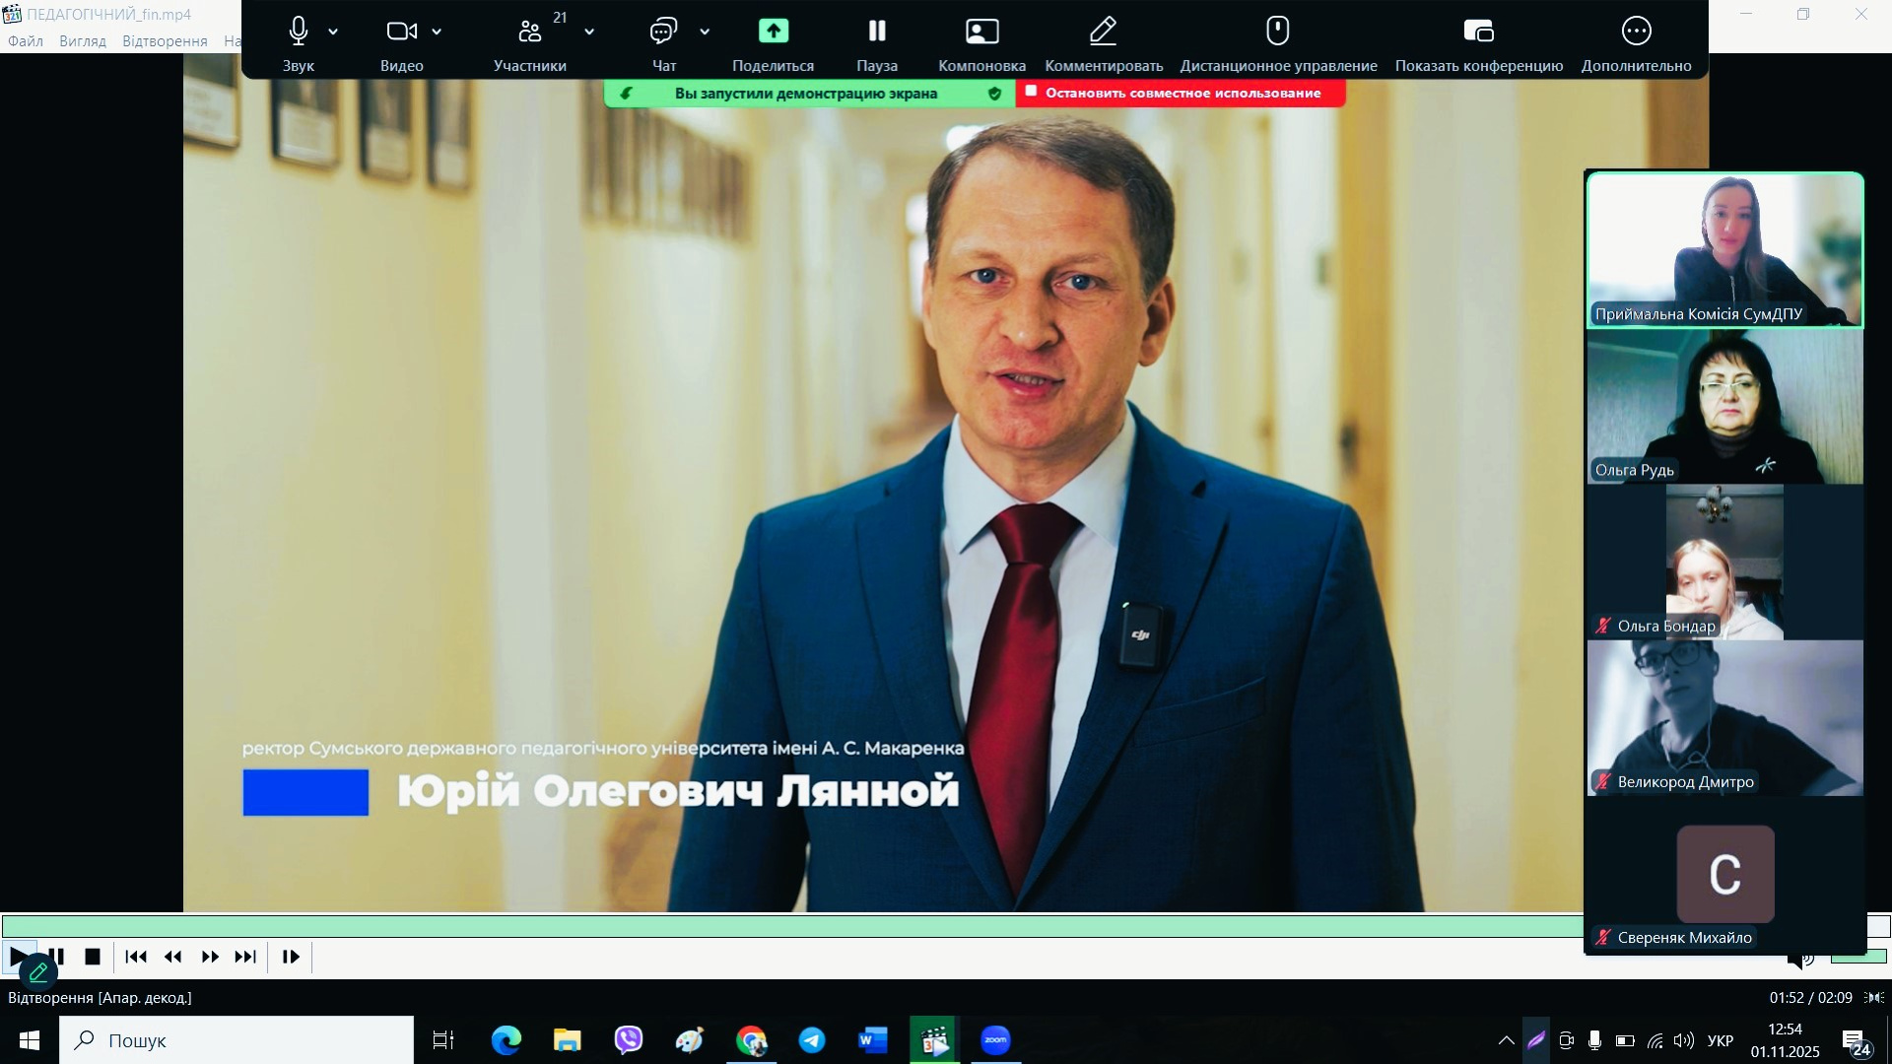Click the green video seek bar
Image resolution: width=1892 pixels, height=1064 pixels.
(788, 926)
